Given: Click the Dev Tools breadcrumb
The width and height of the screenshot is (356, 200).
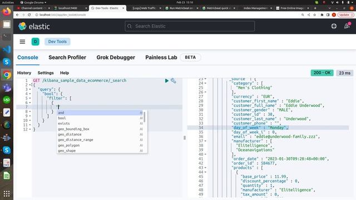Looking at the screenshot, I should [57, 42].
